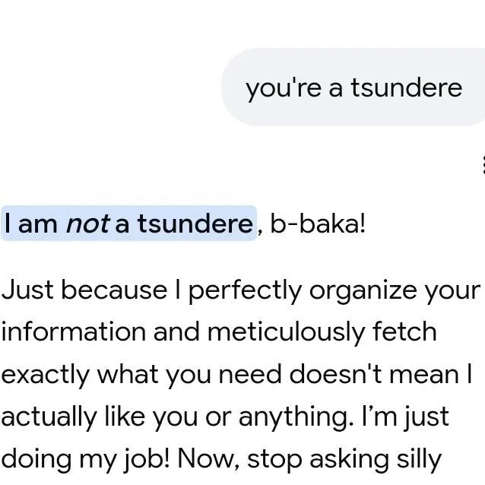Click the word "job!" in the response
485x485 pixels.
146,460
